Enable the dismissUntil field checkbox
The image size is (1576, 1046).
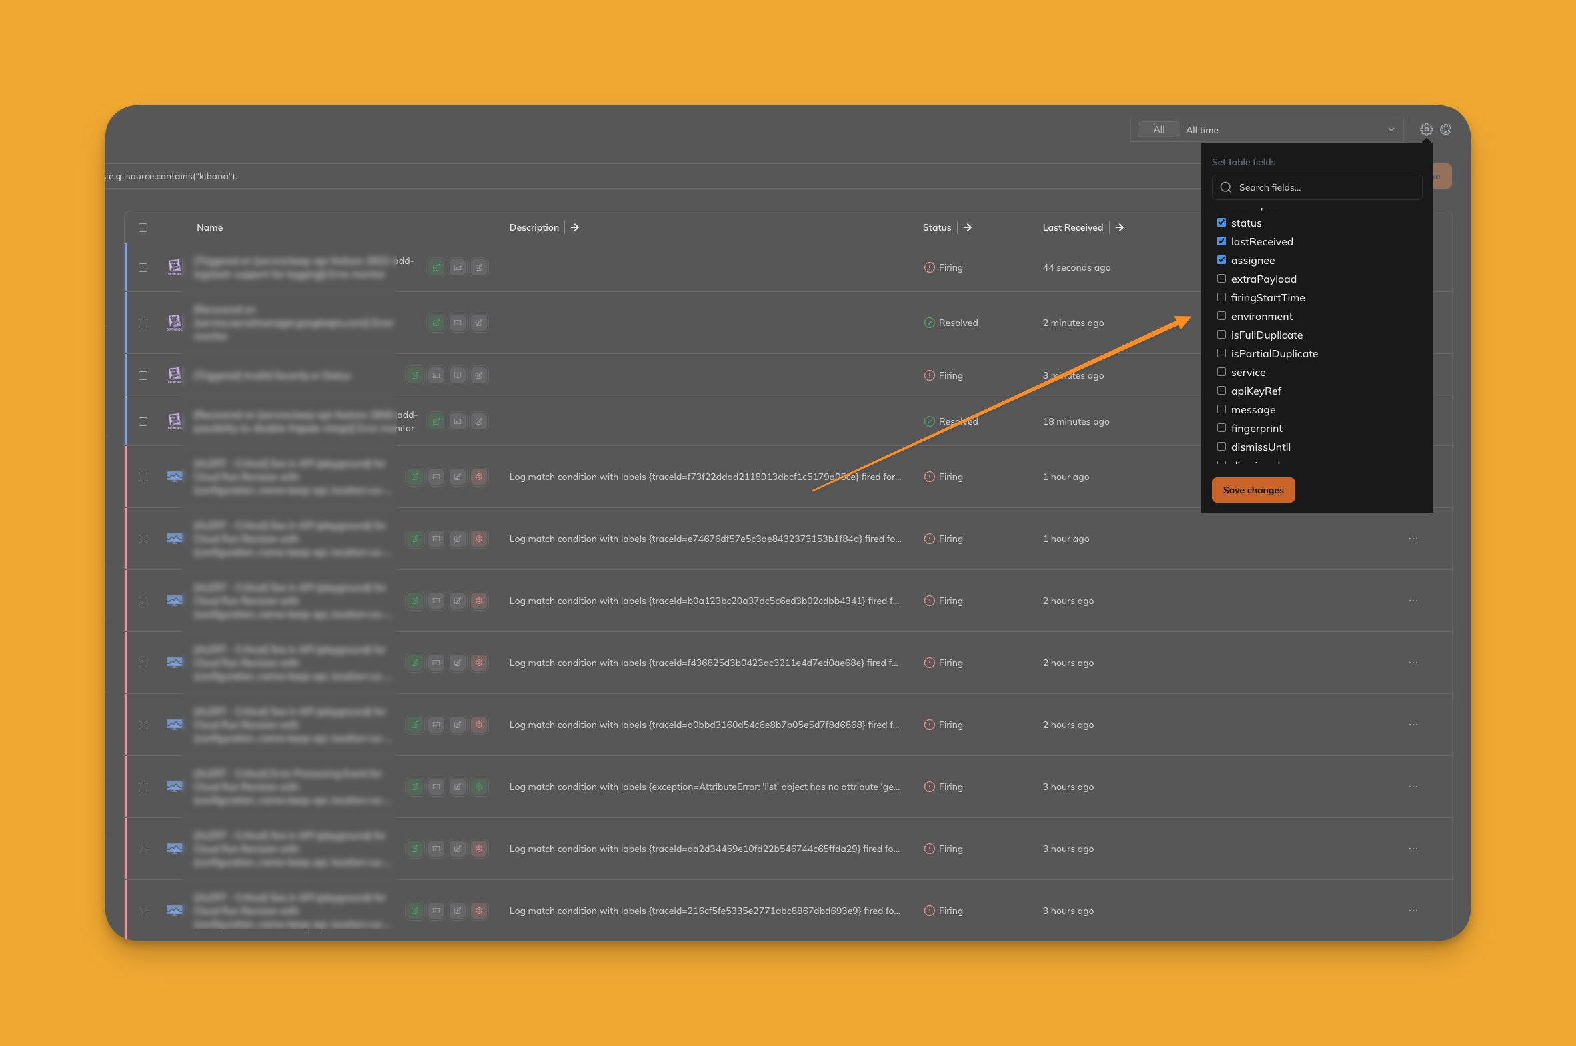click(1221, 447)
